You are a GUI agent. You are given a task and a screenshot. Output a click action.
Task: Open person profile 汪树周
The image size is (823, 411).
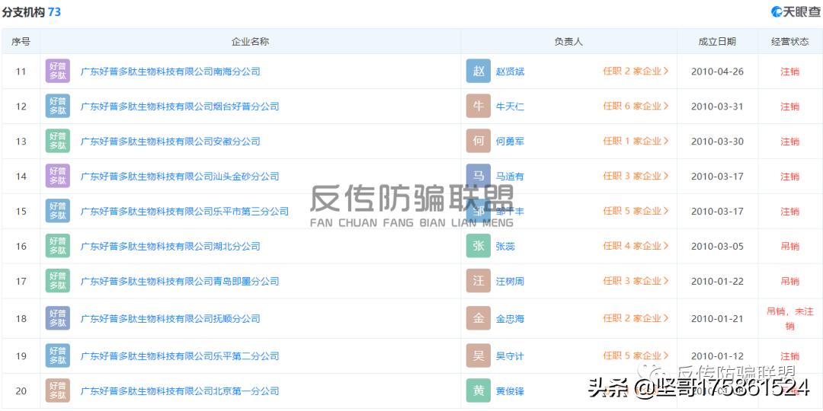(510, 281)
